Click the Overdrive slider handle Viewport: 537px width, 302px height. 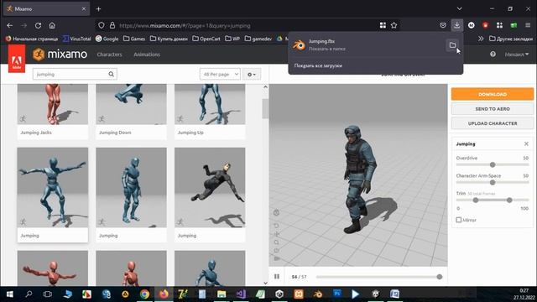point(493,164)
